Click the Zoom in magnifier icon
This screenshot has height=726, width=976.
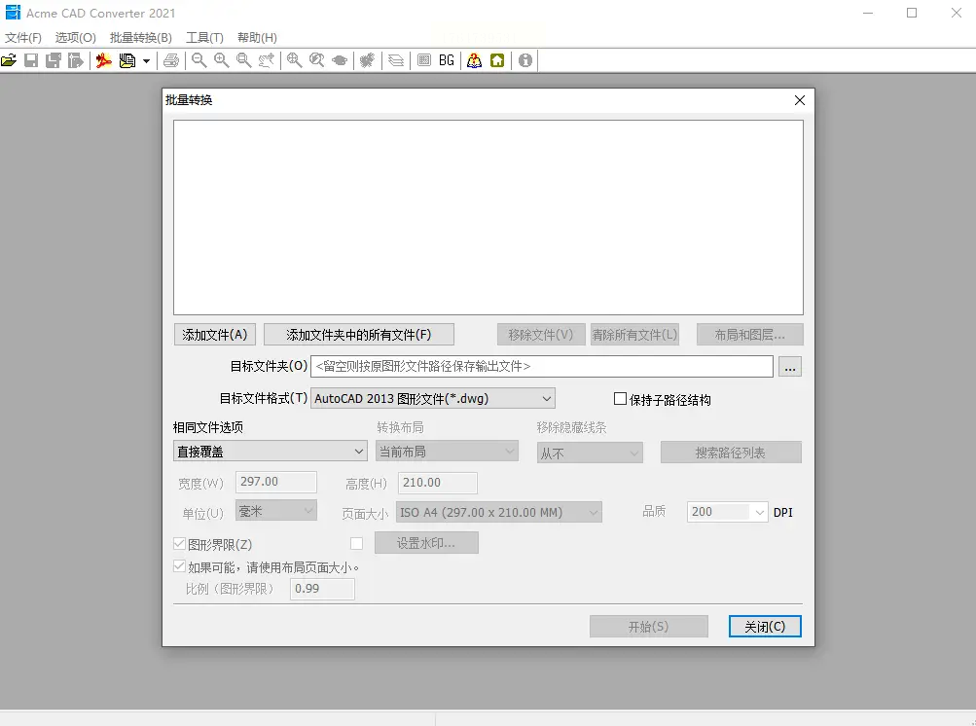(222, 60)
